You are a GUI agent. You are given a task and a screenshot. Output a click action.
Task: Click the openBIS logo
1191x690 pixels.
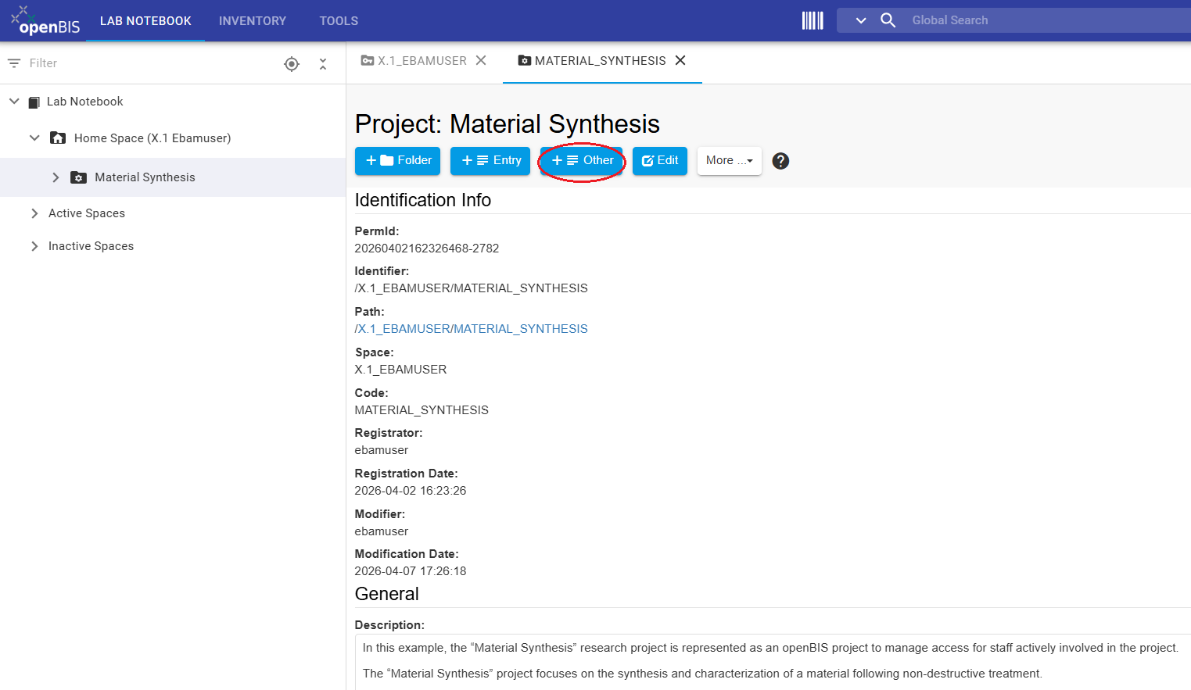(x=45, y=20)
